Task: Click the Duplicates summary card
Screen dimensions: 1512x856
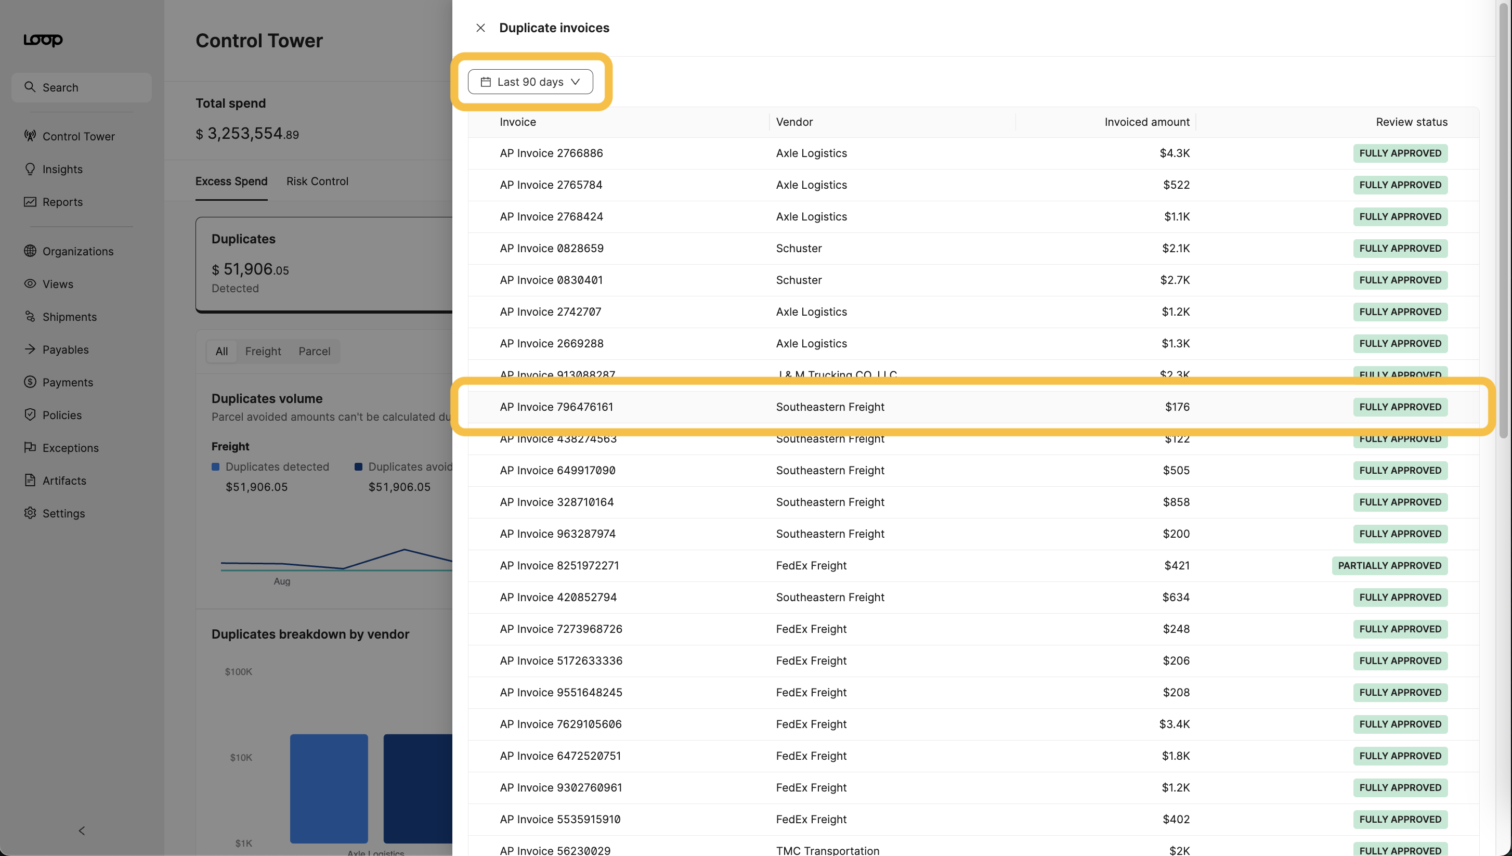Action: point(324,265)
